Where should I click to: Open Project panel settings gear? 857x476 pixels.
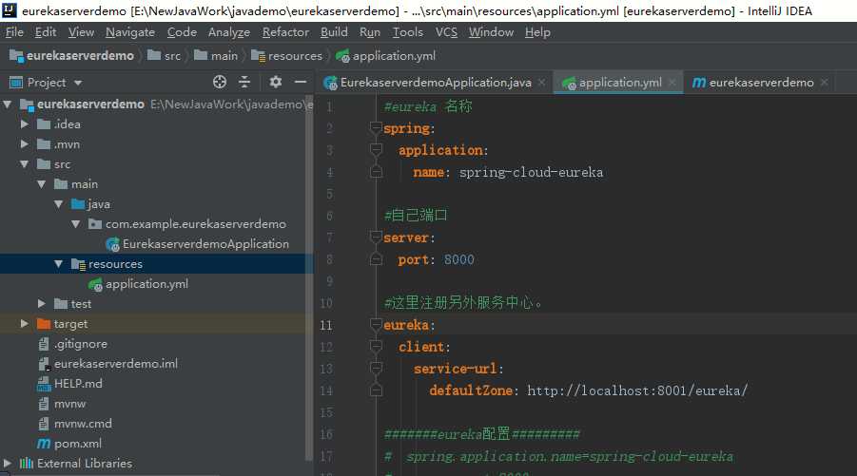coord(276,83)
